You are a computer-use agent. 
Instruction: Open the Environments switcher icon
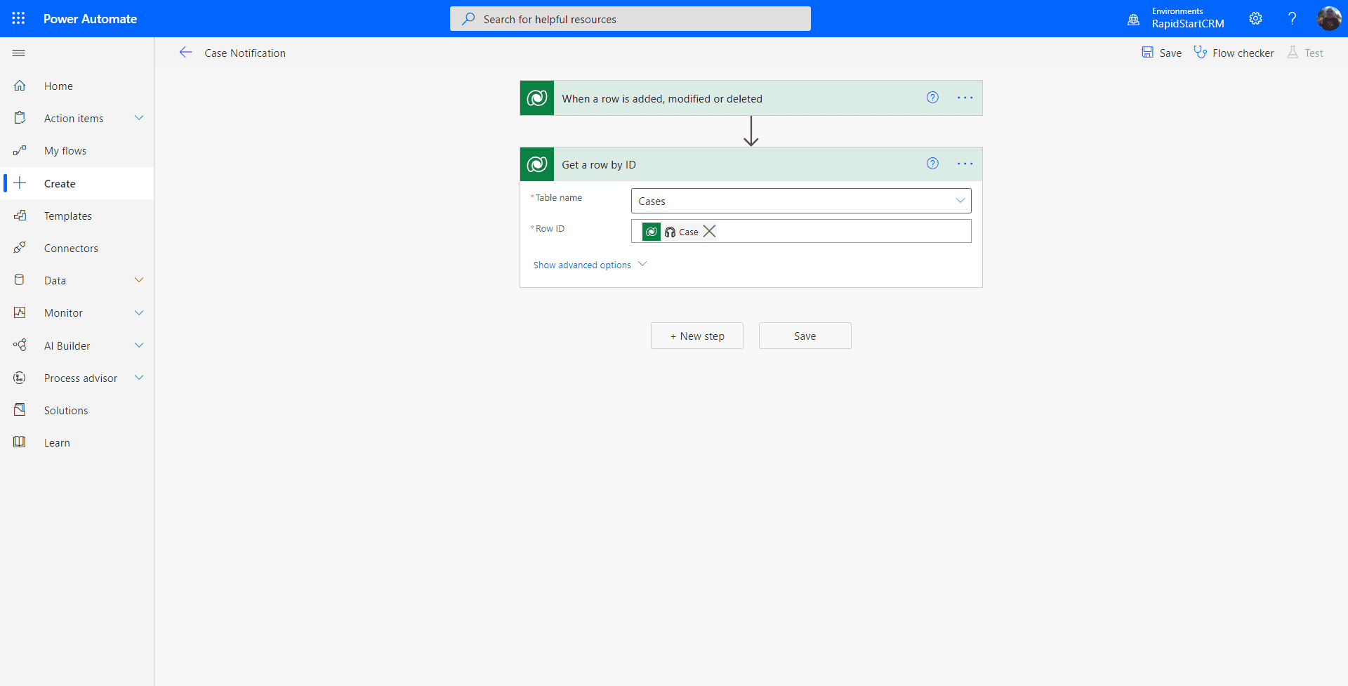[1133, 20]
